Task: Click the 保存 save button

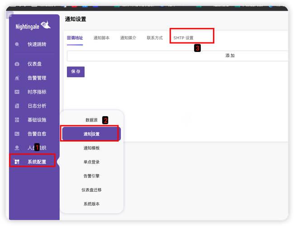Action: (x=76, y=71)
